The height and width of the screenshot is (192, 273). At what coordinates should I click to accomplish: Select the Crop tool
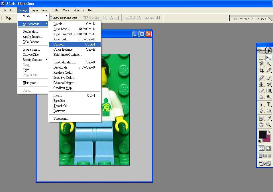click(x=261, y=70)
